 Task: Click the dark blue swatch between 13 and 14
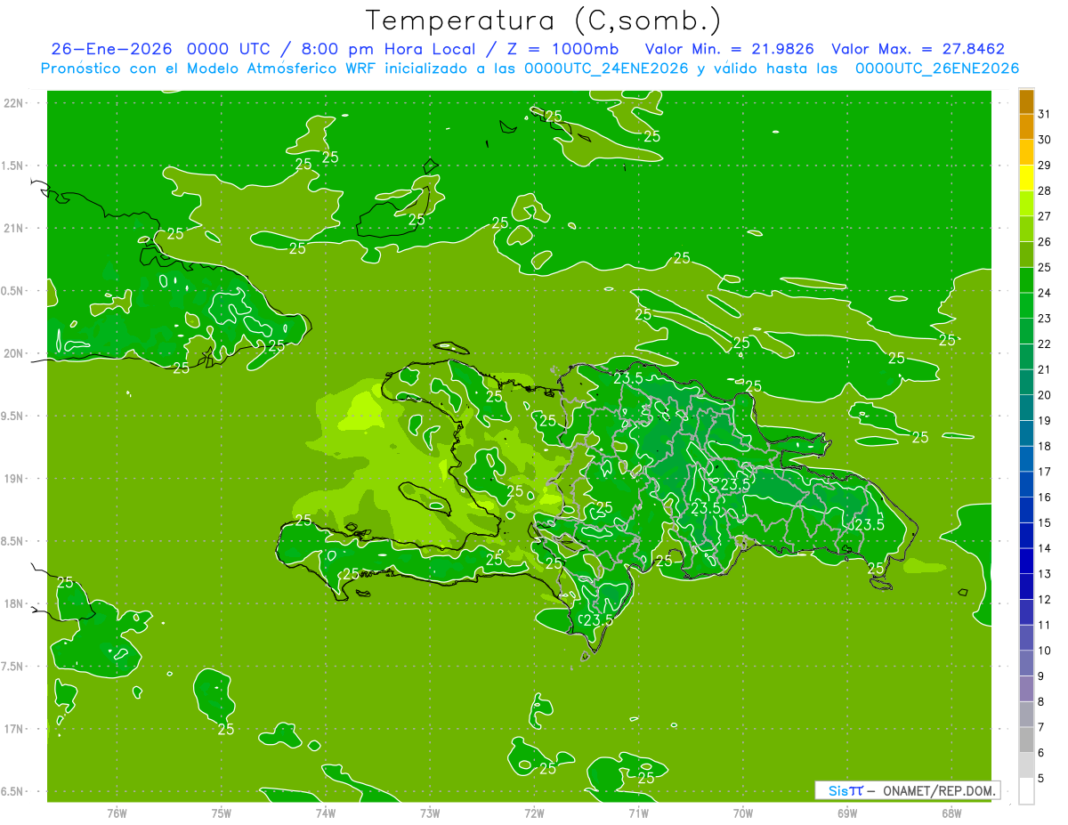click(1026, 562)
